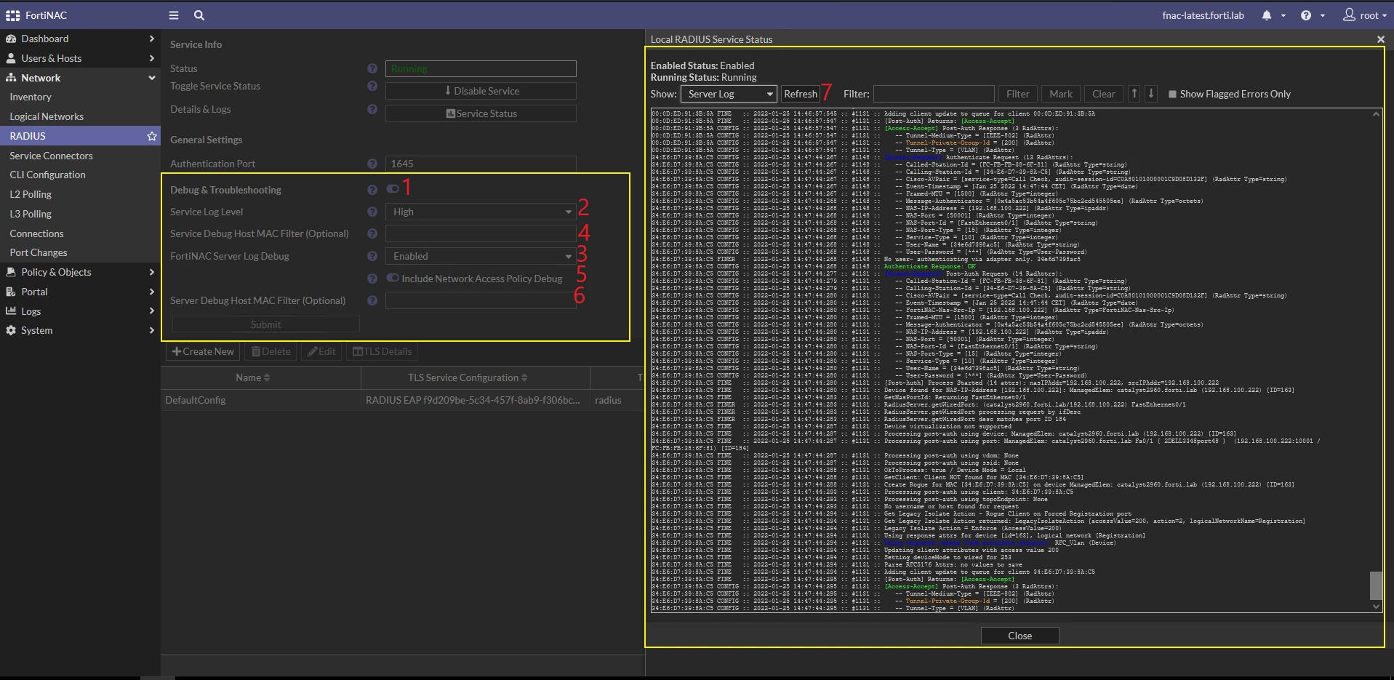Click the Clear button

pos(1103,94)
